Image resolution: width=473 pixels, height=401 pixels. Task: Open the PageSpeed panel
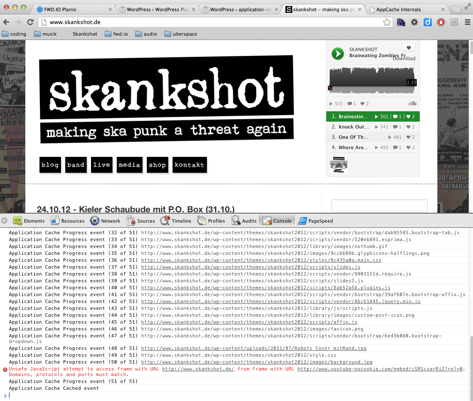(x=315, y=221)
